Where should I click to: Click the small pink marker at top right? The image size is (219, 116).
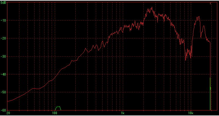210,3
